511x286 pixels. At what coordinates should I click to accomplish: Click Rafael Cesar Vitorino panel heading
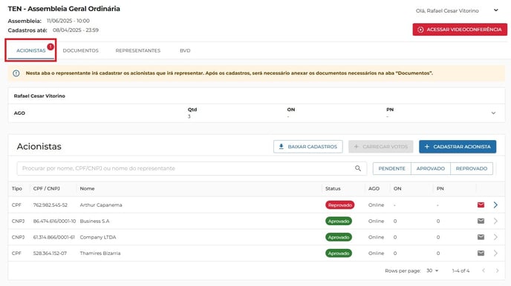(x=39, y=96)
